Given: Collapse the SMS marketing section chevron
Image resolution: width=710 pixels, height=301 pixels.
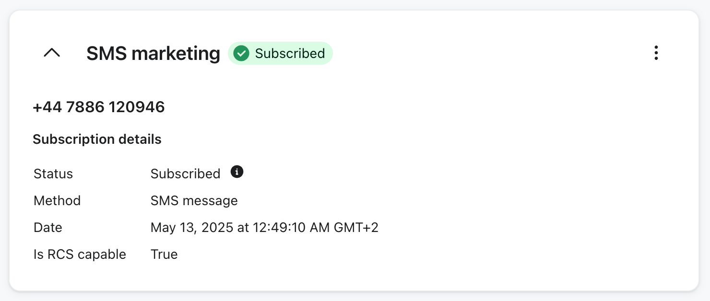Looking at the screenshot, I should [x=52, y=53].
